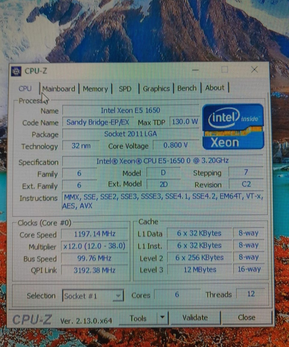Open the CPU tab
Image resolution: width=289 pixels, height=347 pixels.
(x=25, y=88)
